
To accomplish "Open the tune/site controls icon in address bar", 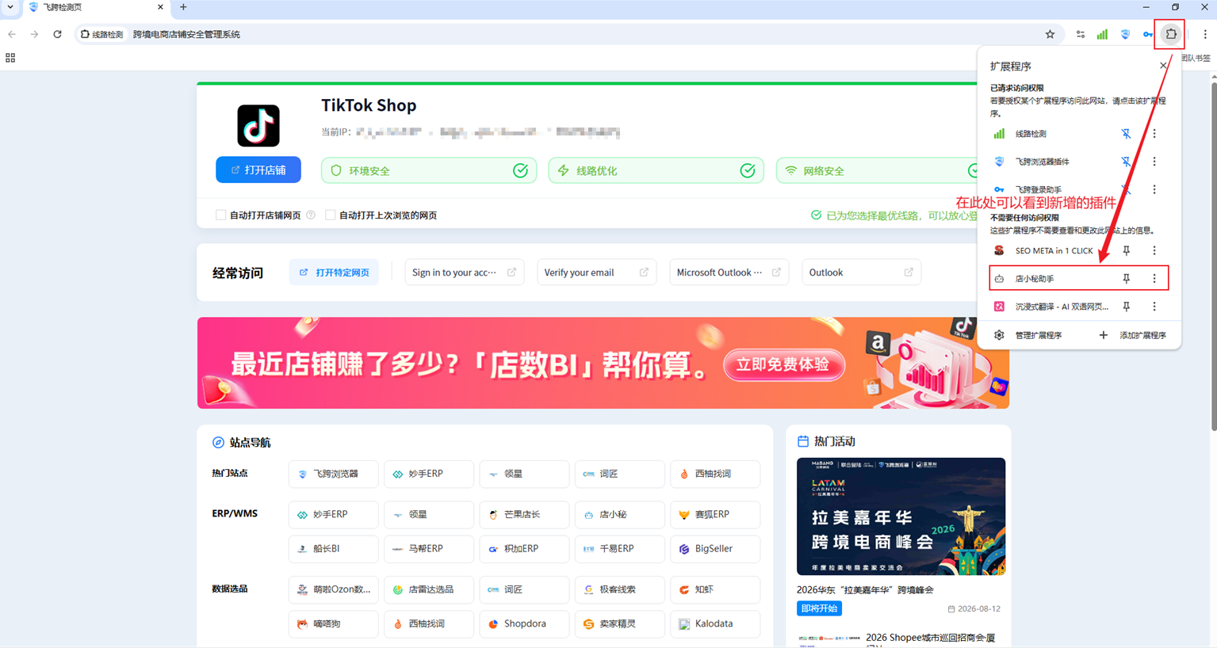I will pyautogui.click(x=1080, y=34).
